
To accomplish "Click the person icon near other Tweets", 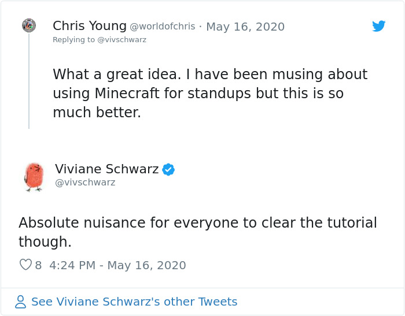I will (21, 302).
